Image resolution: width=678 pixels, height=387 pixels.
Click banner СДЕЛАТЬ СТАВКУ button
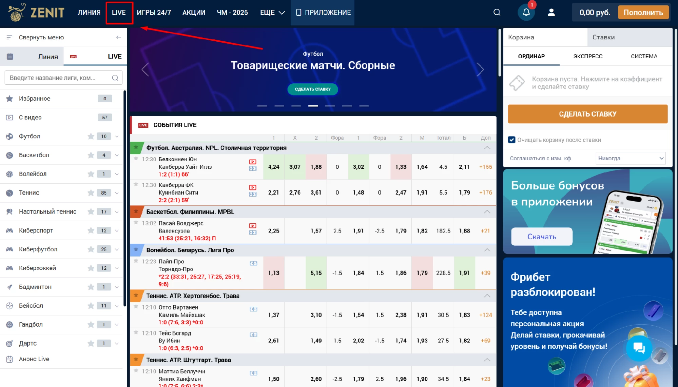pyautogui.click(x=312, y=89)
